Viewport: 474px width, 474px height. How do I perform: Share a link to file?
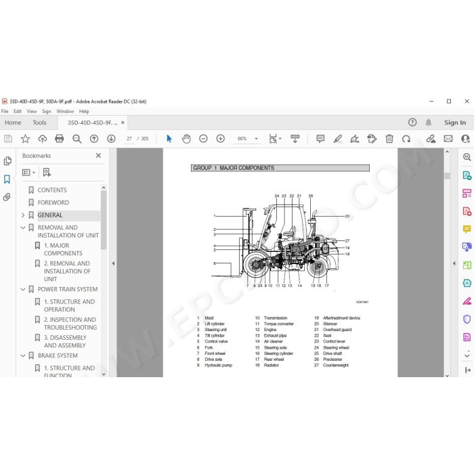[x=431, y=139]
